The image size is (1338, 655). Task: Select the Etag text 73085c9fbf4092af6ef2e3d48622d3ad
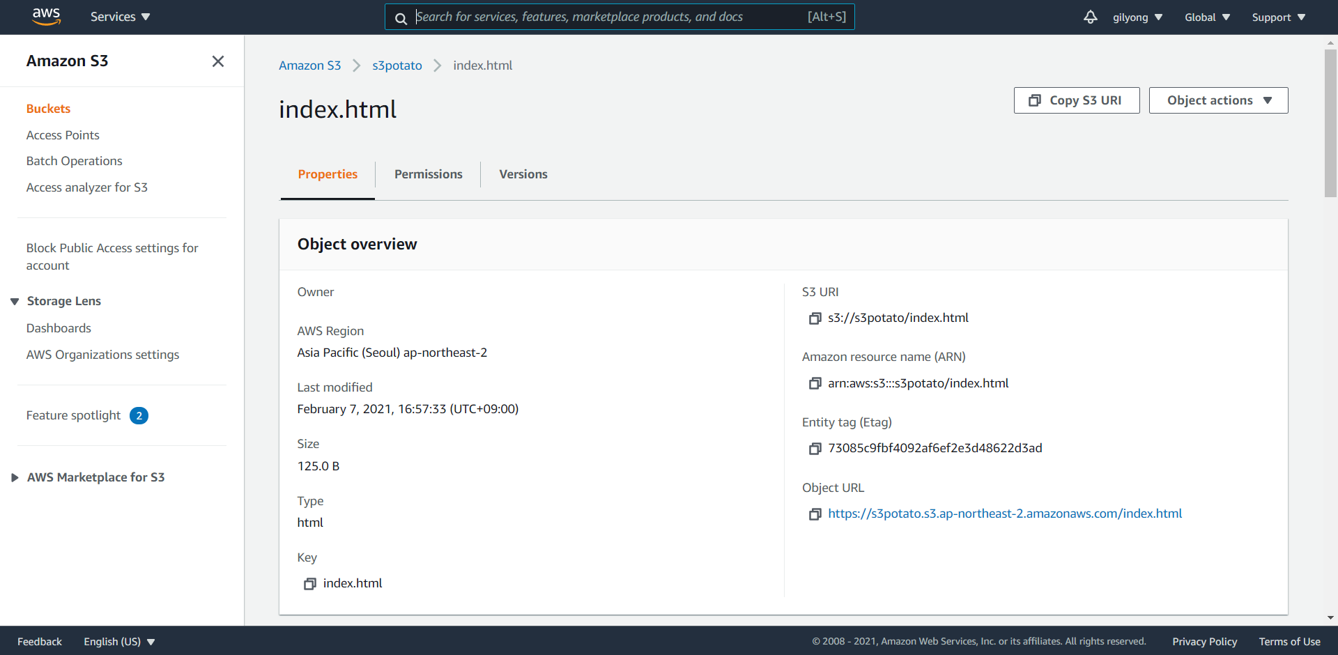(935, 448)
